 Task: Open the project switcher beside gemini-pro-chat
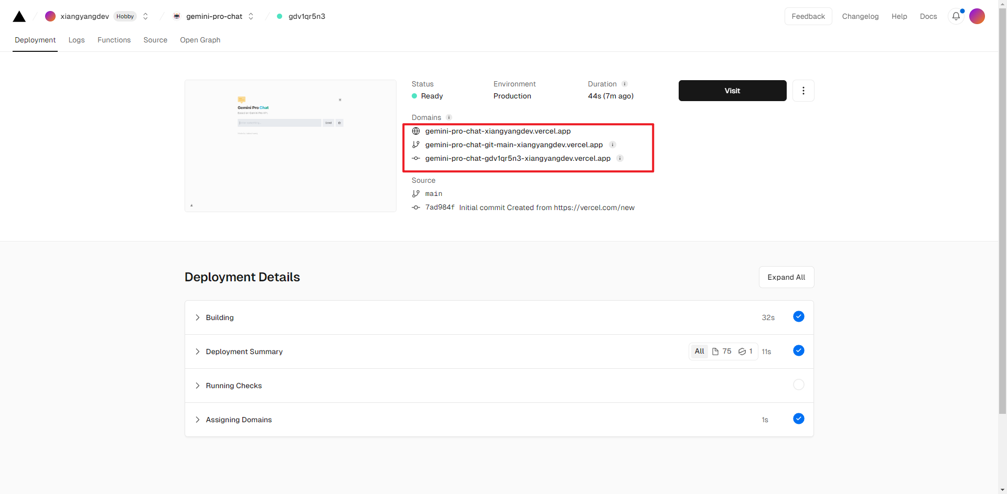251,16
